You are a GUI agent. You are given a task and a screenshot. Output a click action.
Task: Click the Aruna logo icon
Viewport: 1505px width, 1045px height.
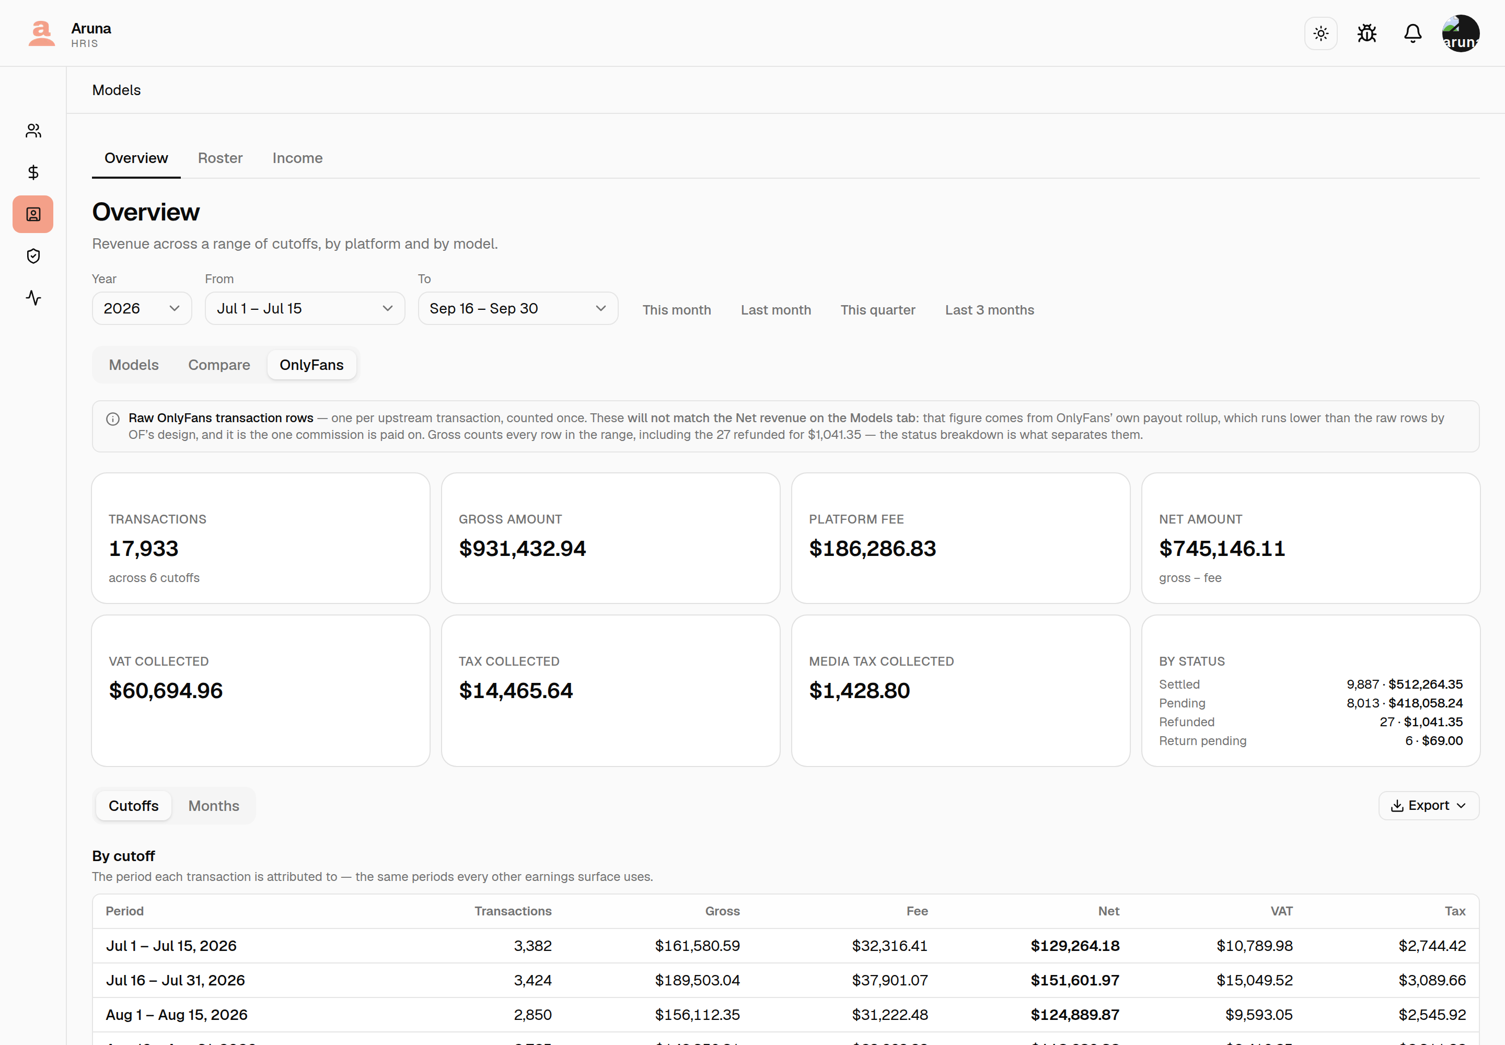pos(42,33)
